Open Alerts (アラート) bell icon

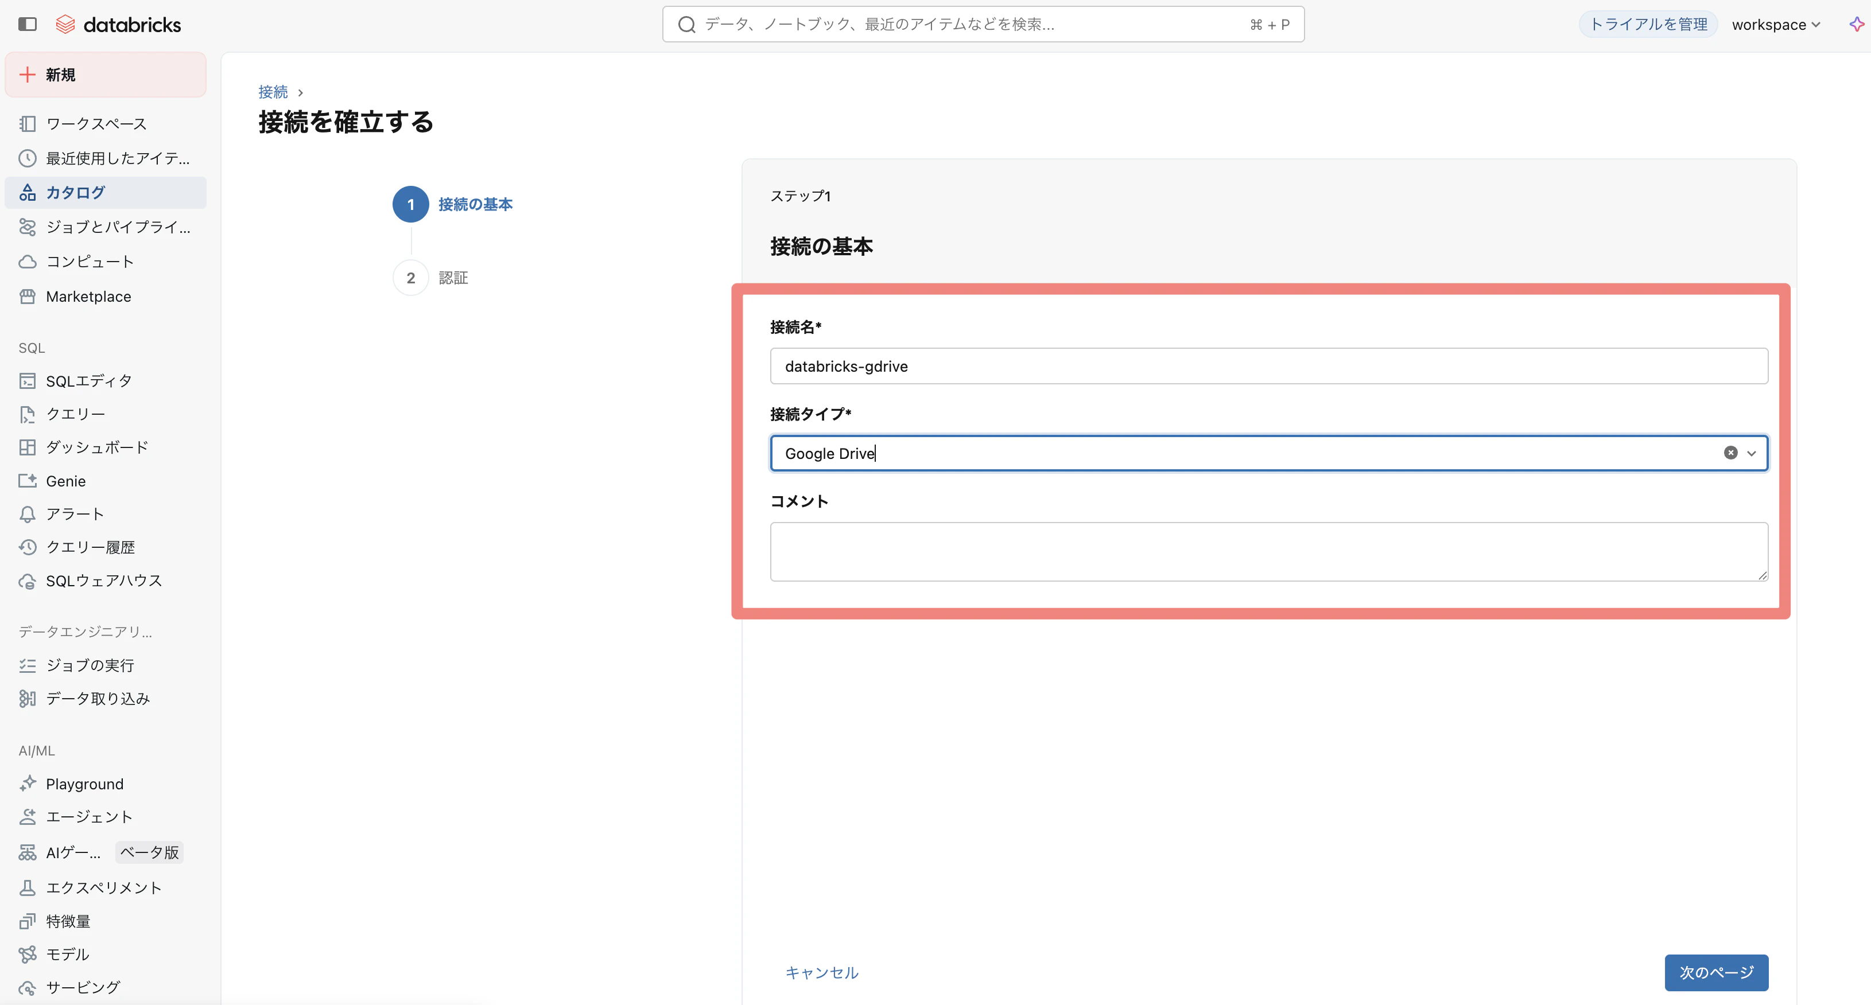[28, 514]
